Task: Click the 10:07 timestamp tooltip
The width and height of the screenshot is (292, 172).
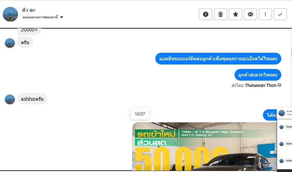Action: point(140,114)
